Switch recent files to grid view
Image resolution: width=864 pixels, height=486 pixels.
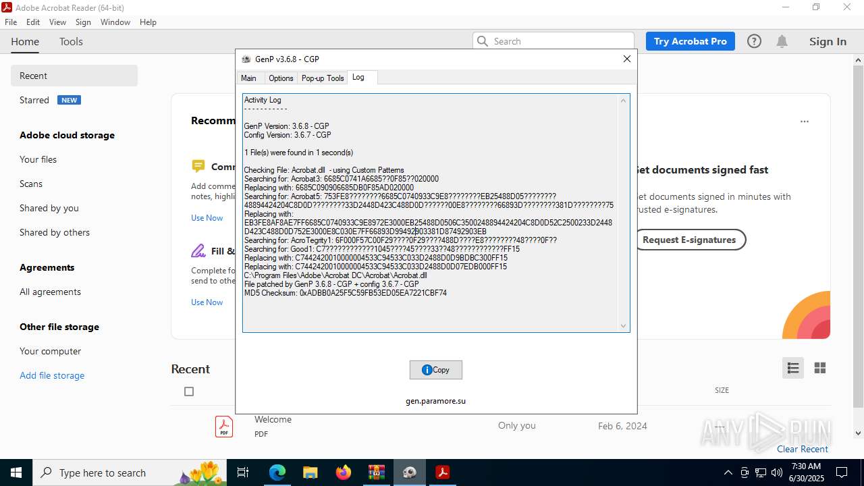[820, 368]
